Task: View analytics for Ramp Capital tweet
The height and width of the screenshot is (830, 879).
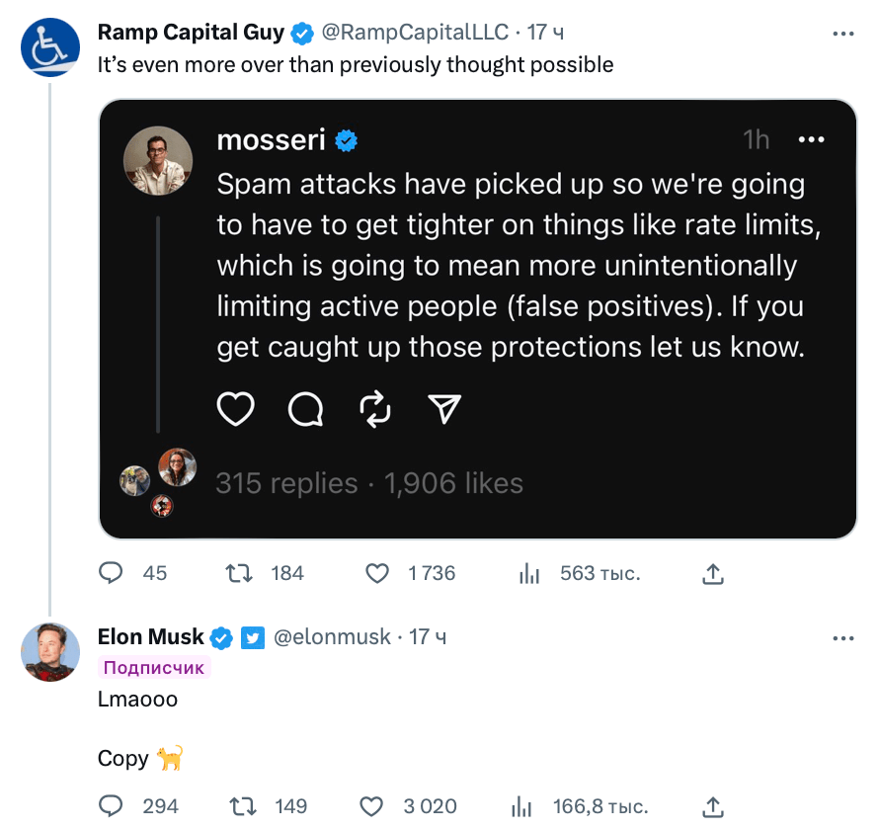Action: coord(528,573)
